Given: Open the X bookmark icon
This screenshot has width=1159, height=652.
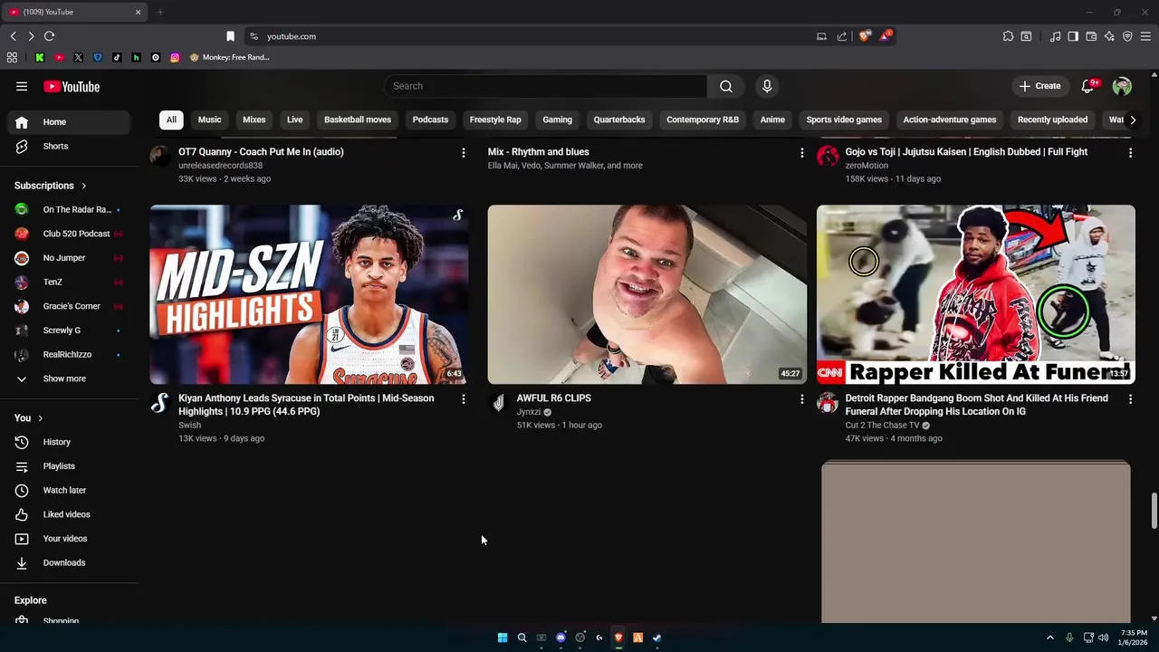Looking at the screenshot, I should [x=78, y=57].
